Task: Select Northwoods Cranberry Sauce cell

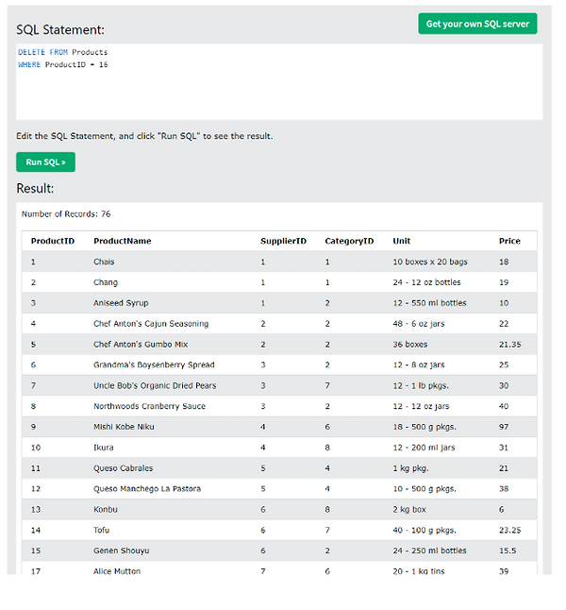Action: (x=149, y=406)
